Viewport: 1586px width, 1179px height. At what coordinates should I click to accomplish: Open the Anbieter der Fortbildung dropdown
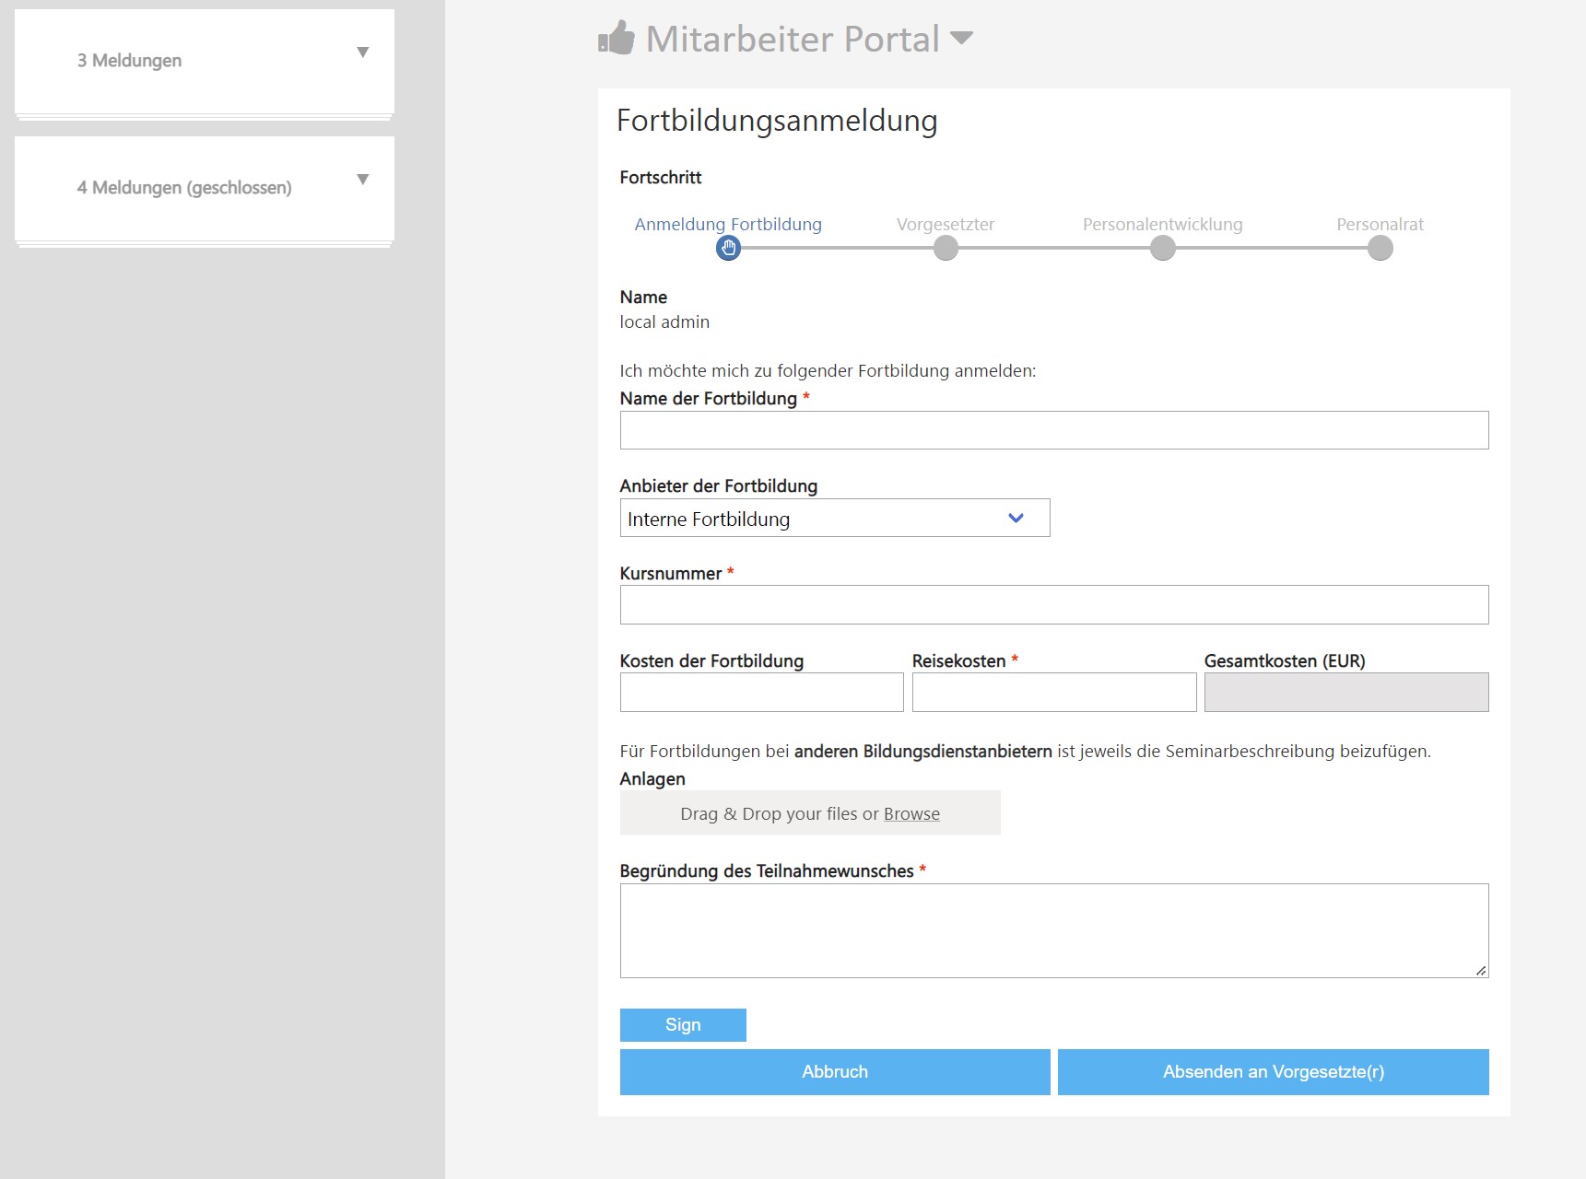pos(1016,518)
